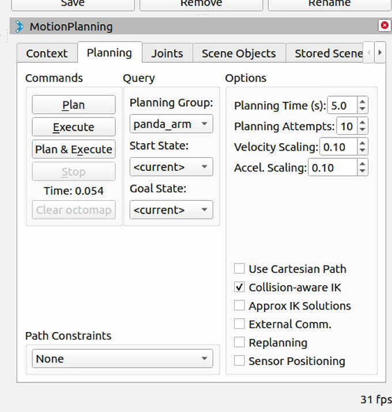Click the Remove button at top
The height and width of the screenshot is (412, 392).
(201, 4)
